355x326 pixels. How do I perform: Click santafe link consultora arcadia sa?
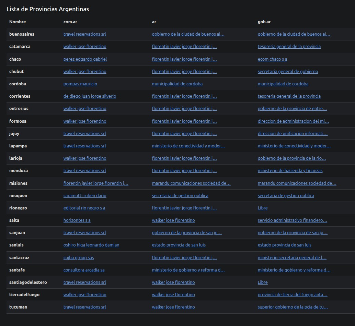[84, 270]
